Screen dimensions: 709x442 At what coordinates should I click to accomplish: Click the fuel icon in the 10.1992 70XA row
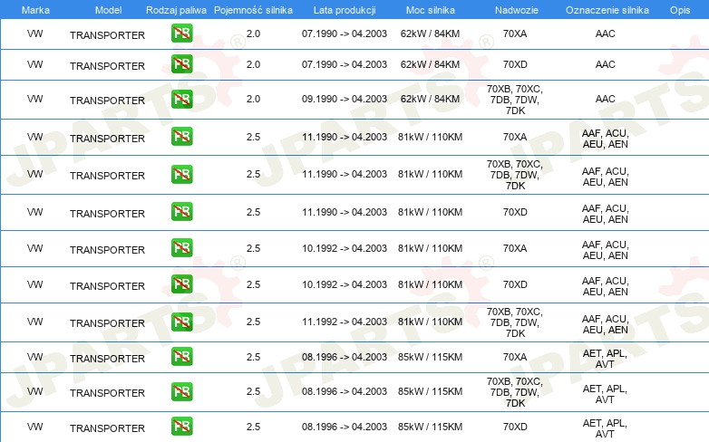181,247
